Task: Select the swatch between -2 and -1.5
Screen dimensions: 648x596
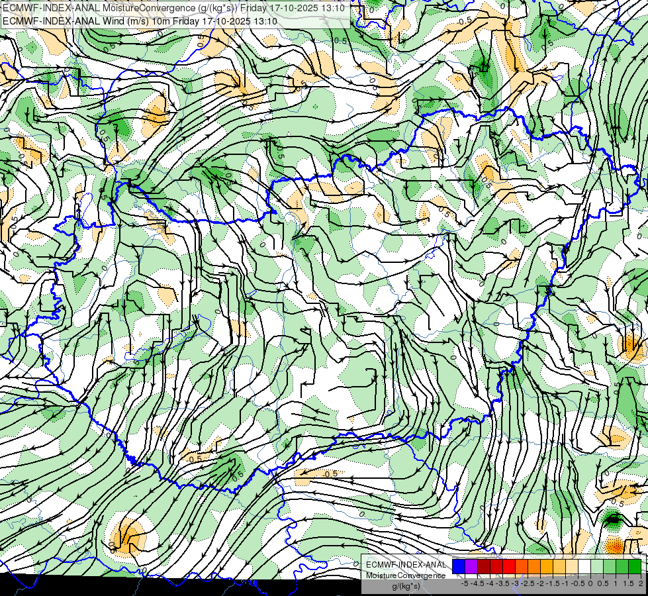Action: (x=547, y=567)
